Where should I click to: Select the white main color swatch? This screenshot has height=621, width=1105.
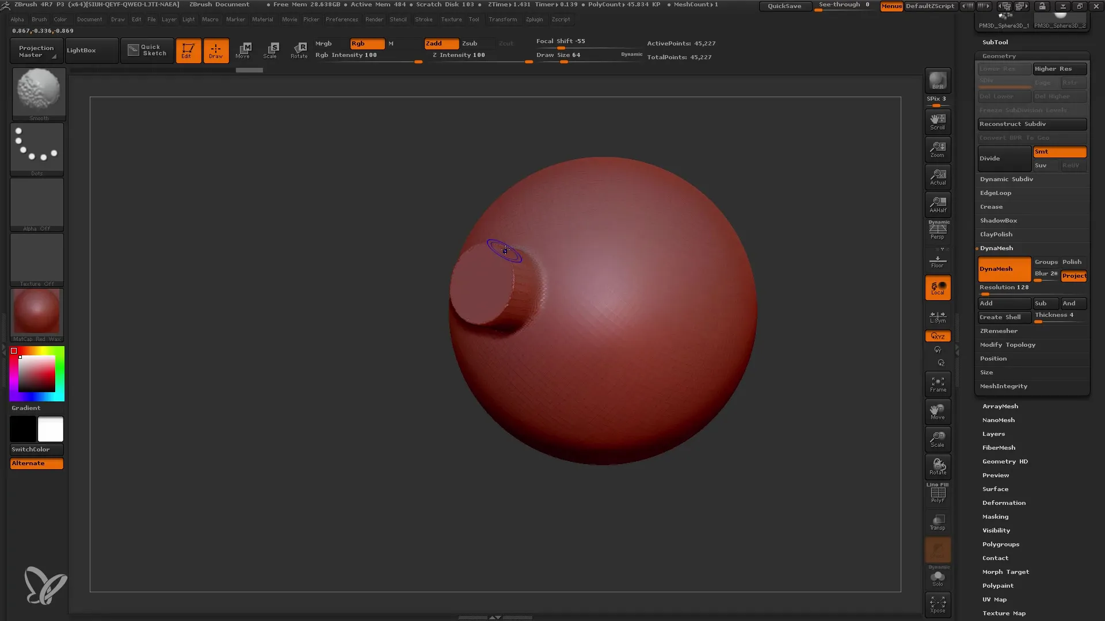(51, 429)
